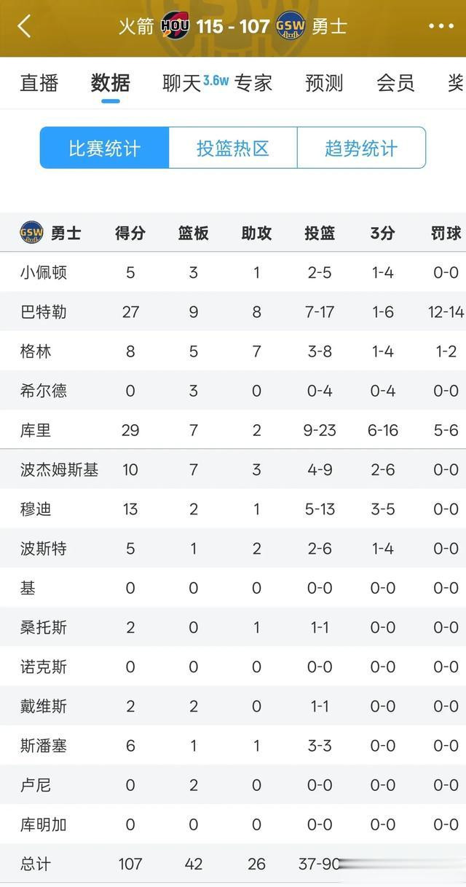Image resolution: width=466 pixels, height=887 pixels.
Task: Tap the GSW logo in table header
Action: [31, 233]
